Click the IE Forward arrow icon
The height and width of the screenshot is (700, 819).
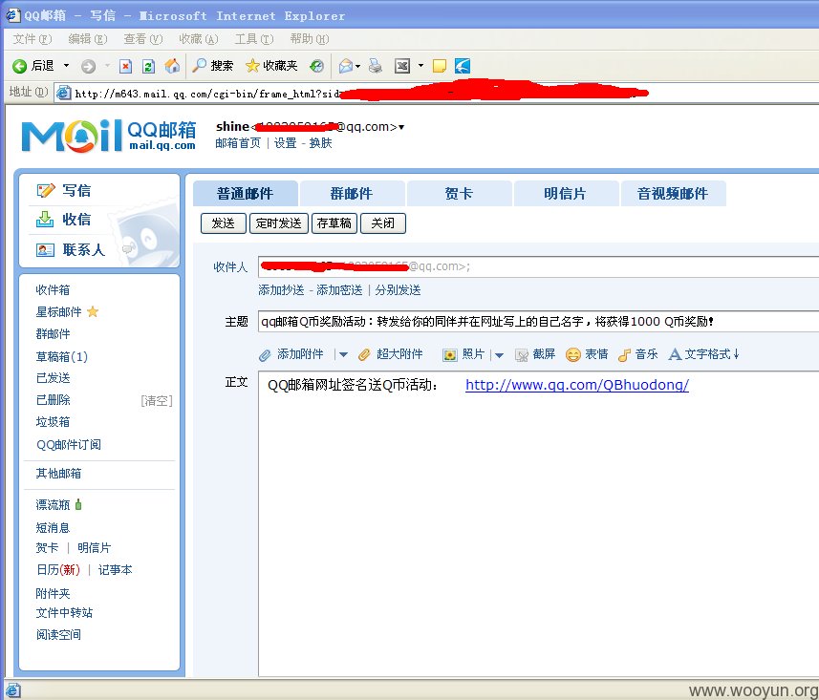[x=88, y=66]
